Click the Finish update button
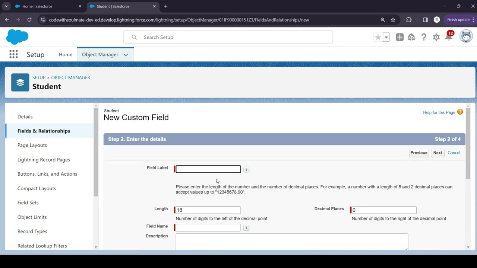Image resolution: width=477 pixels, height=268 pixels. pos(458,20)
